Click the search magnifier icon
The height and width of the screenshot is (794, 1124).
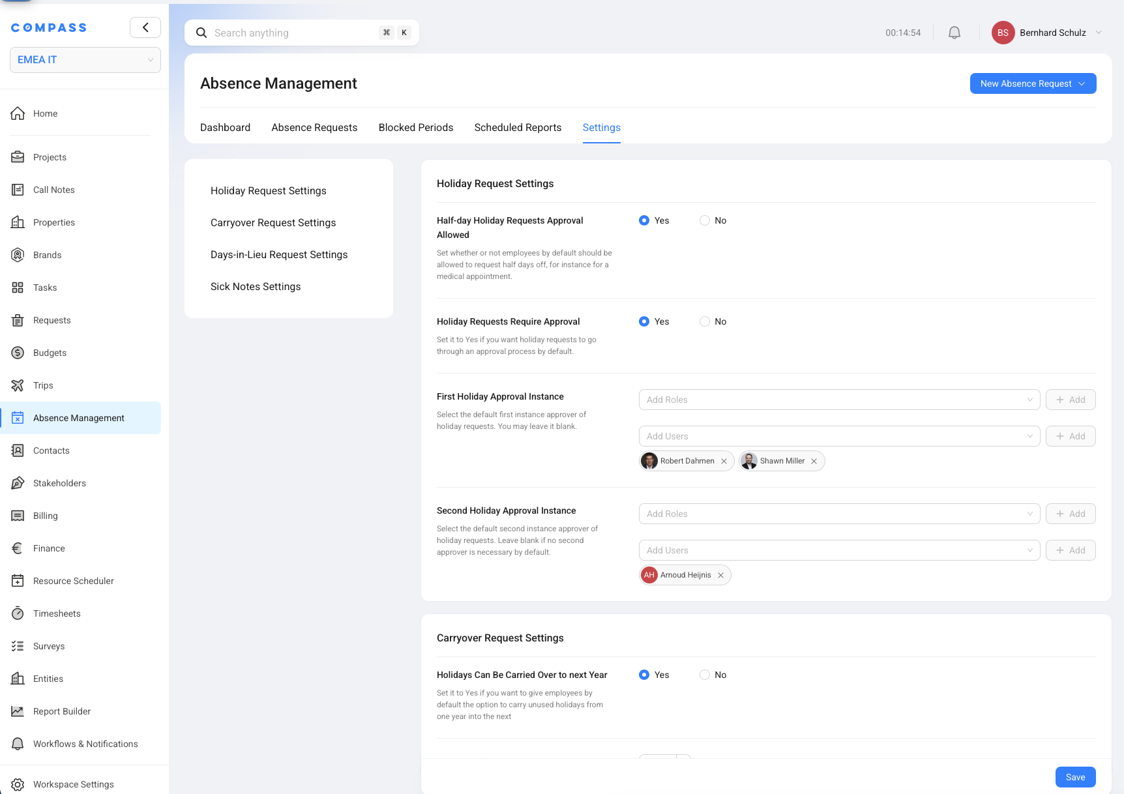click(x=201, y=33)
